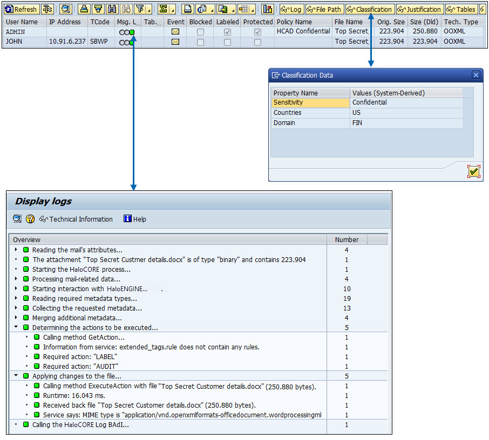The height and width of the screenshot is (440, 489).
Task: Click the Views icon in the toolbar
Action: (202, 9)
